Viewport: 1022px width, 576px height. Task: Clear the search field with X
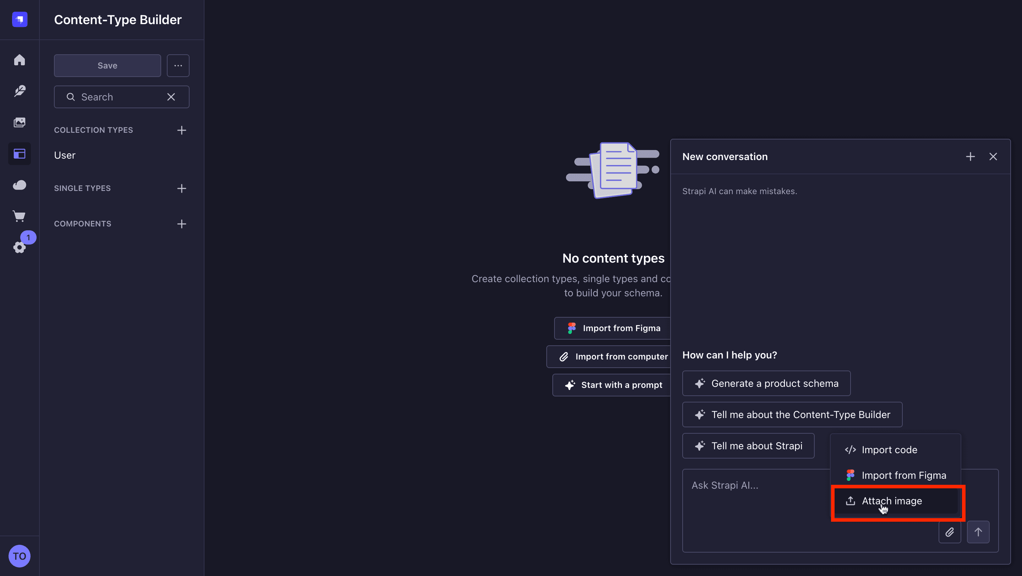(x=171, y=97)
